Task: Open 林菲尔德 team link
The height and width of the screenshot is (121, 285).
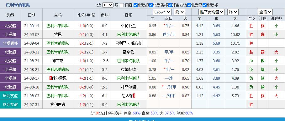Action: pos(128,87)
